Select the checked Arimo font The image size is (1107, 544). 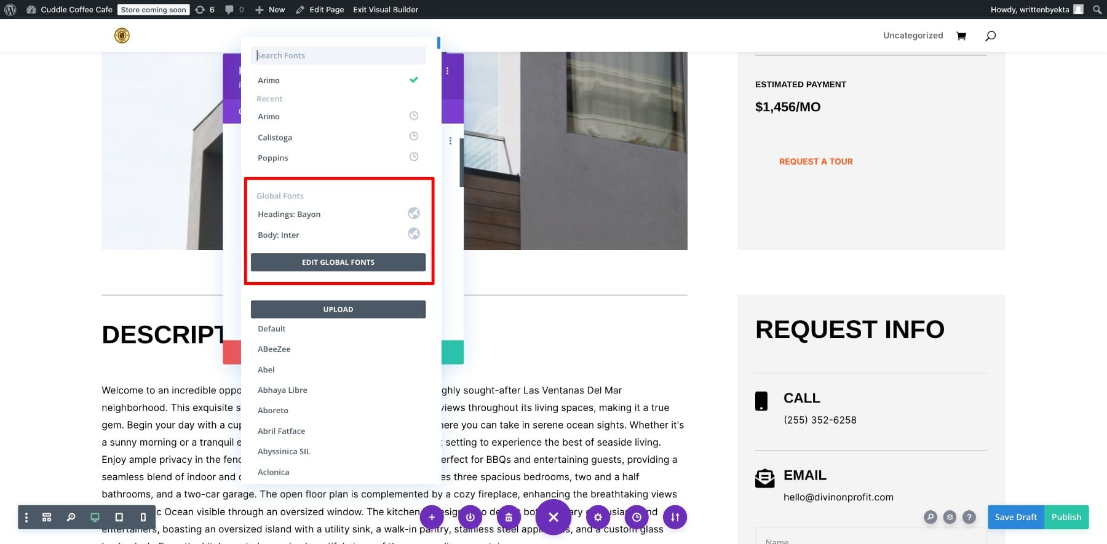[338, 80]
